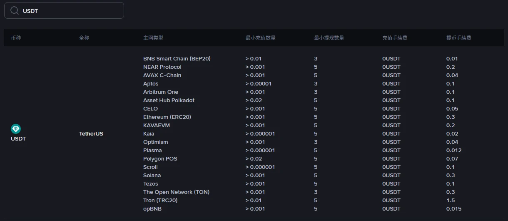Image resolution: width=508 pixels, height=221 pixels.
Task: Select the Optimism network row
Action: 156,142
